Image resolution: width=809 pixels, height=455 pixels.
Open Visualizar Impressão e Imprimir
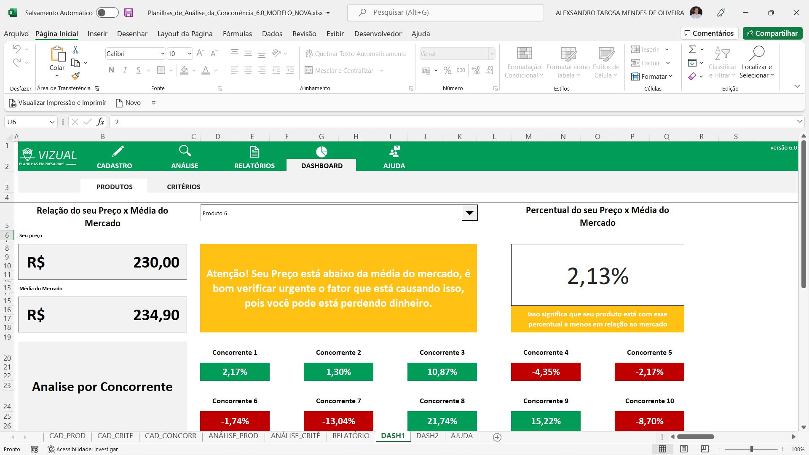57,102
